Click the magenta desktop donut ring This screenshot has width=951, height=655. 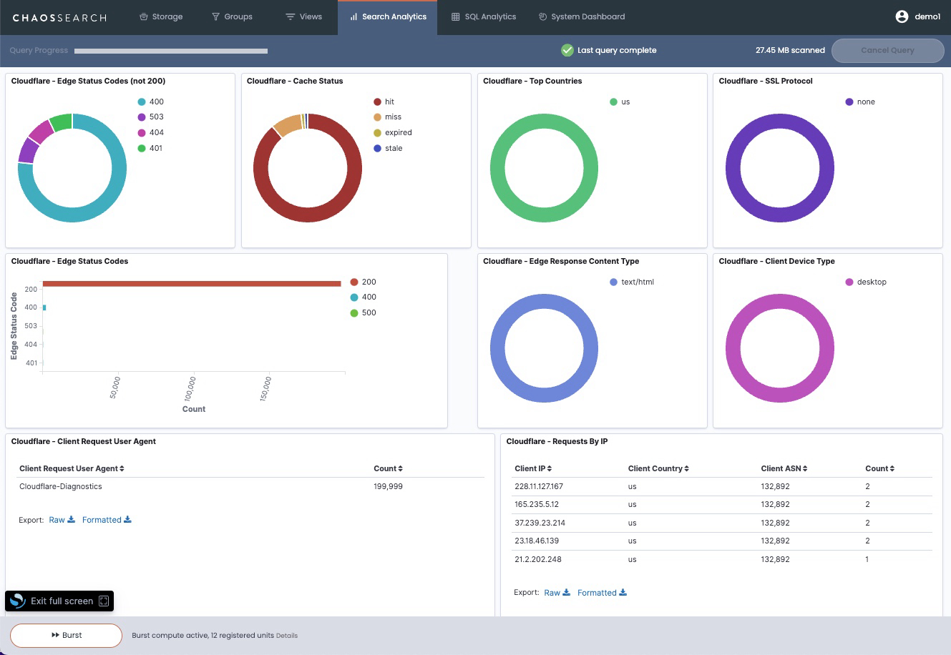pos(780,395)
